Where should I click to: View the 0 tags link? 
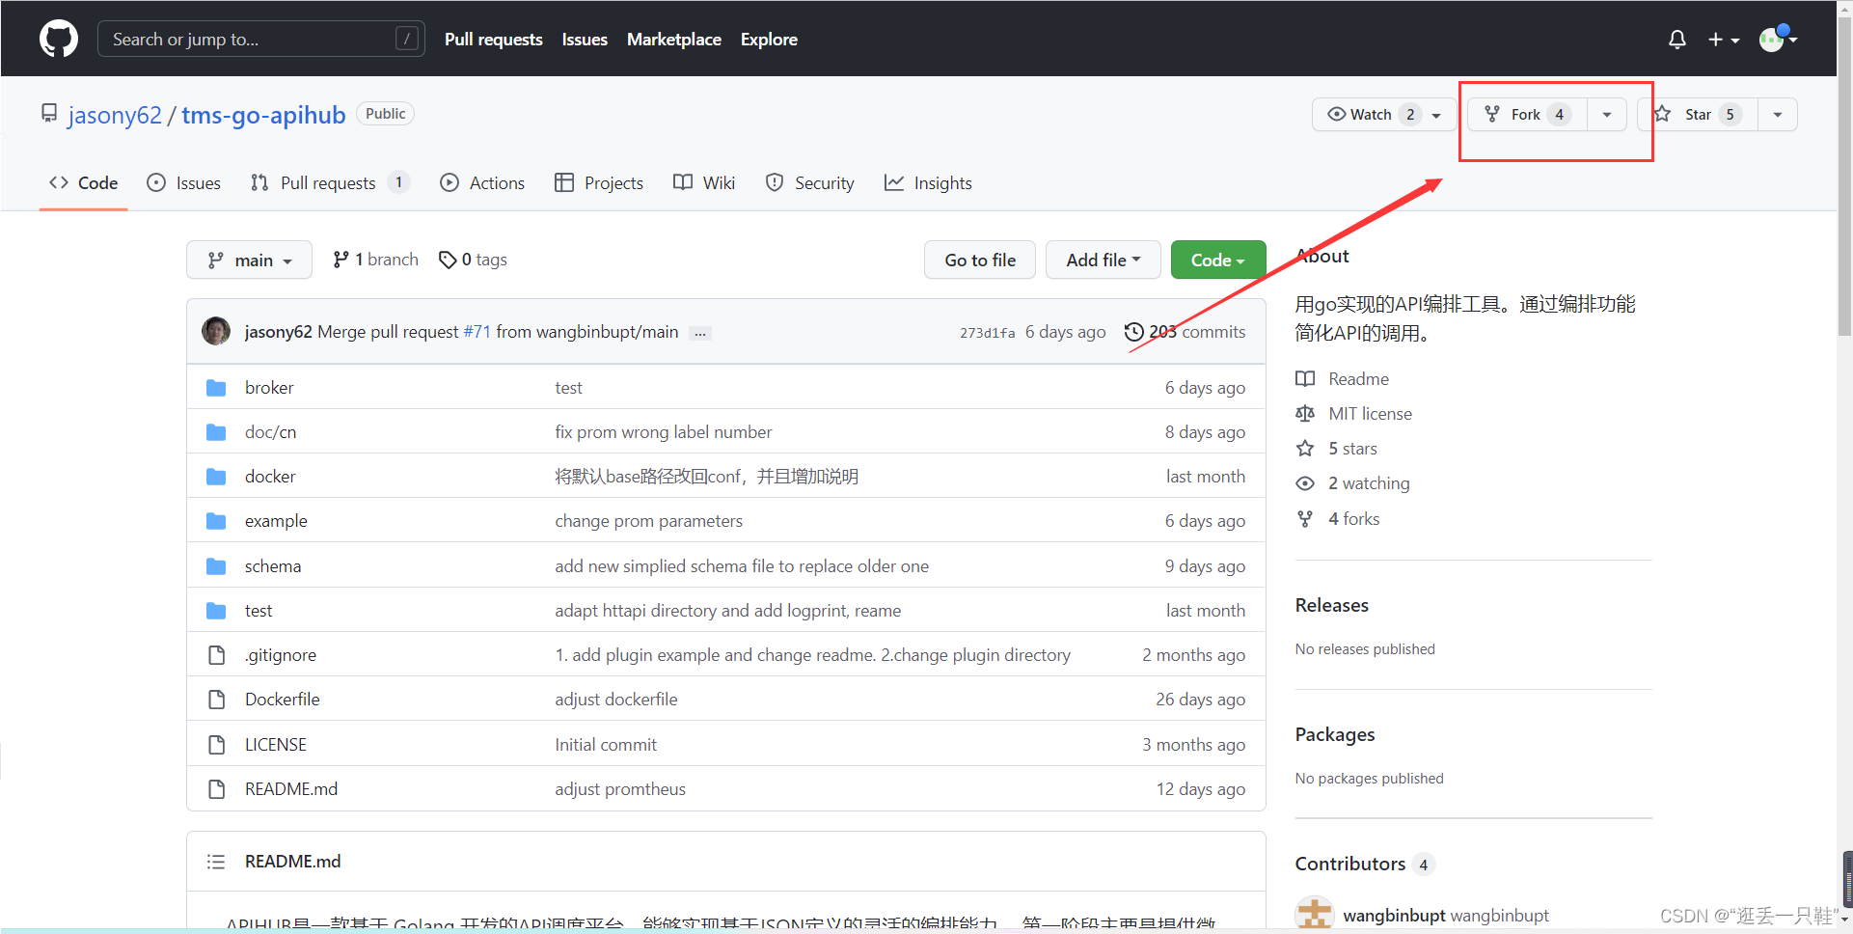click(473, 260)
